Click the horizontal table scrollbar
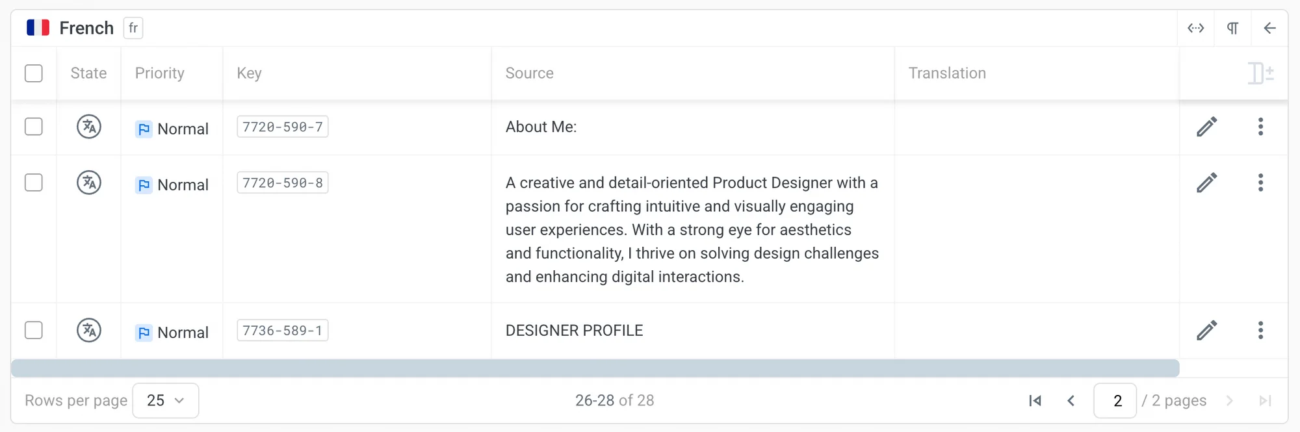This screenshot has width=1300, height=432. pyautogui.click(x=595, y=368)
